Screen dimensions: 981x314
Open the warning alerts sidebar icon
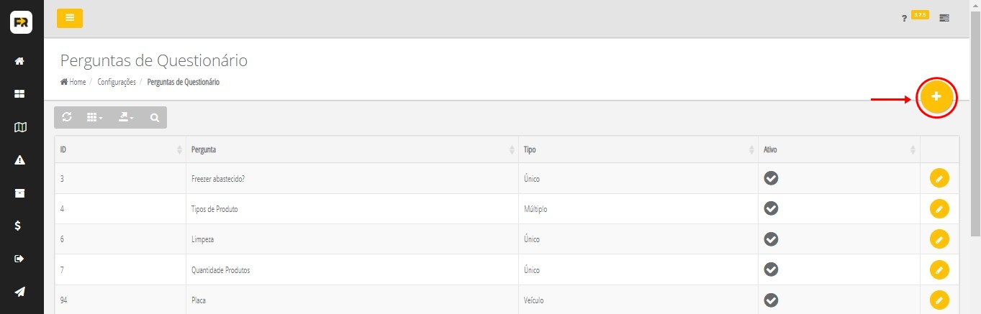coord(20,160)
